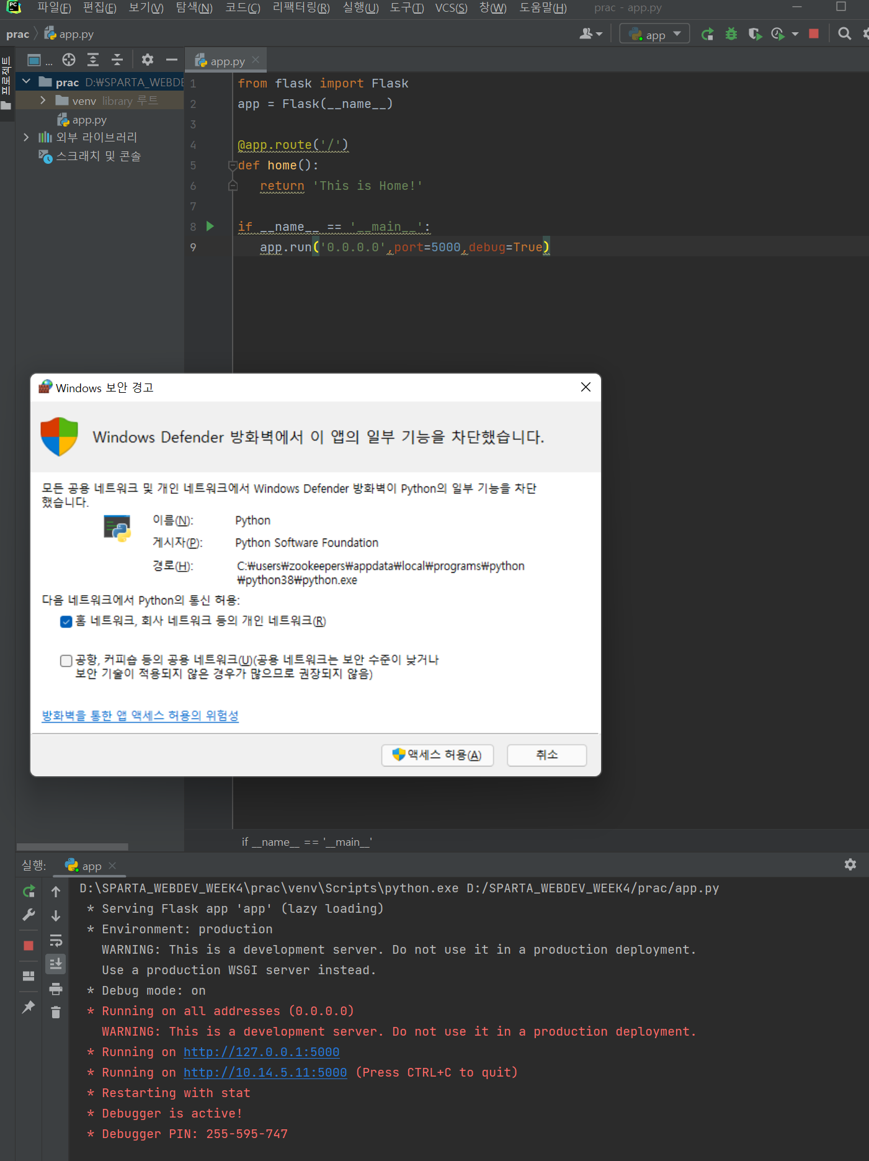Click the run gutter arrow at line 8
Image resolution: width=869 pixels, height=1161 pixels.
(210, 226)
